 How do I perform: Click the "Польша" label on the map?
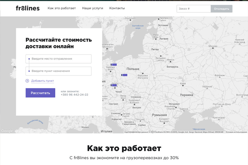point(133,69)
